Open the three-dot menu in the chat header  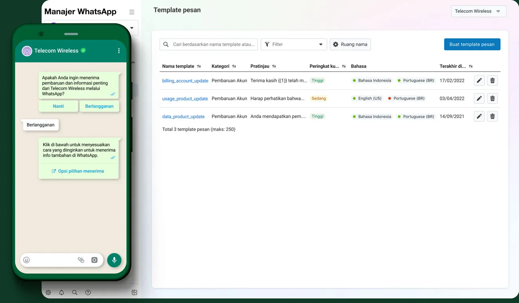coord(119,51)
